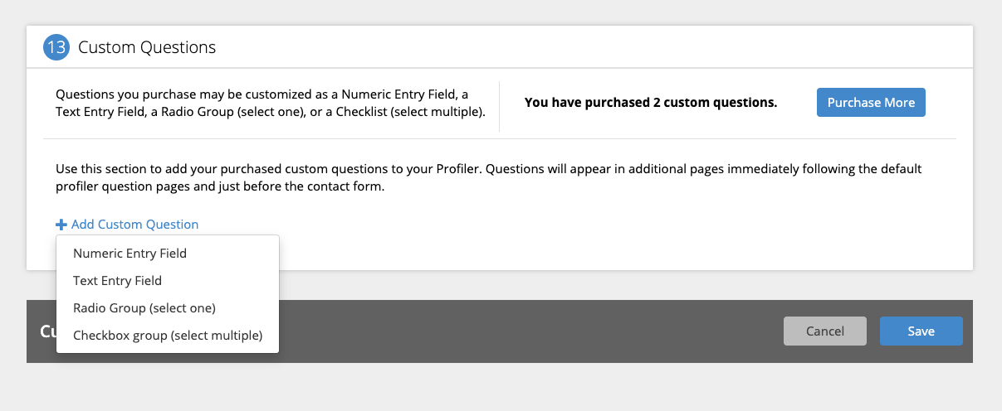Viewport: 1002px width, 411px height.
Task: Open the Add Custom Question menu link
Action: tap(127, 225)
